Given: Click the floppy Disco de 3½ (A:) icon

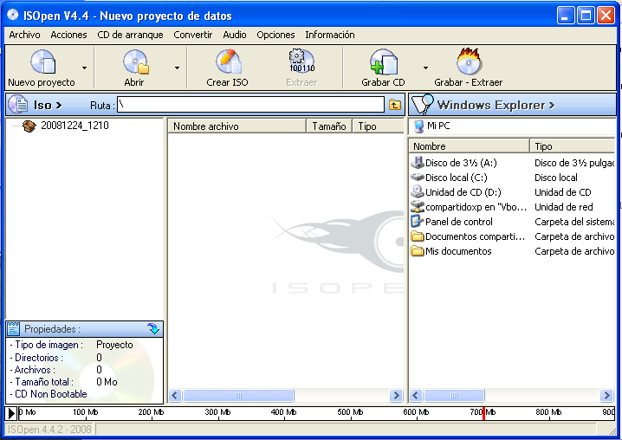Looking at the screenshot, I should click(x=418, y=162).
